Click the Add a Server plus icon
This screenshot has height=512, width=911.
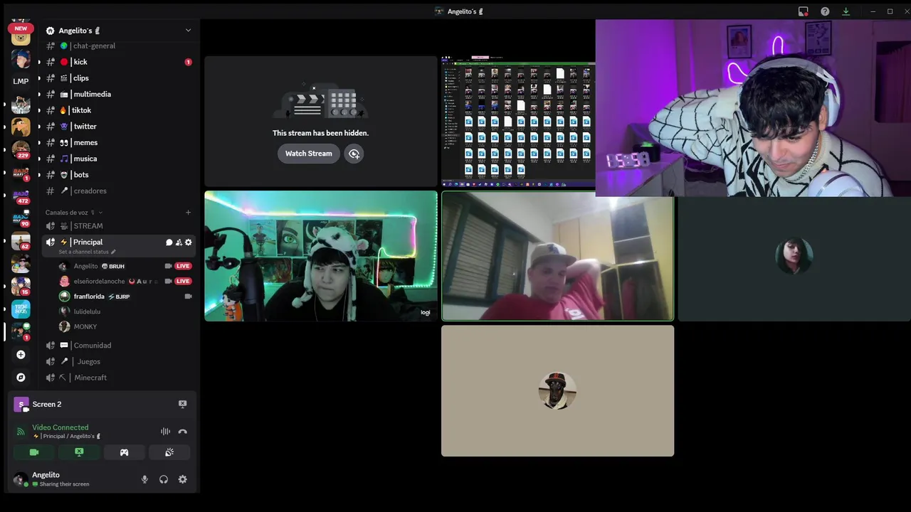tap(21, 354)
